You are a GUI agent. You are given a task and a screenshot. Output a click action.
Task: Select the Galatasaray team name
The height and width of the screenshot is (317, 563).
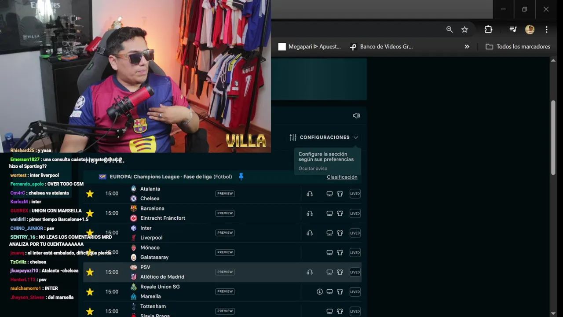(154, 257)
